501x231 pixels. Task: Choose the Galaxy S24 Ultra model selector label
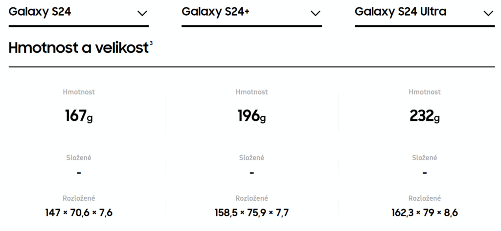pyautogui.click(x=400, y=12)
